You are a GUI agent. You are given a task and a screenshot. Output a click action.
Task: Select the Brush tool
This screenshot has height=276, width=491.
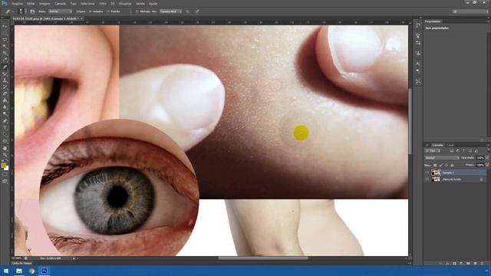[x=5, y=74]
